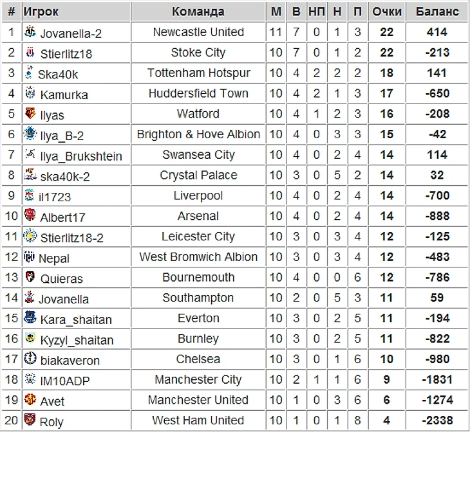The width and height of the screenshot is (470, 477).
Task: Click the Arsenal crest next to Albert17
Action: tap(30, 216)
